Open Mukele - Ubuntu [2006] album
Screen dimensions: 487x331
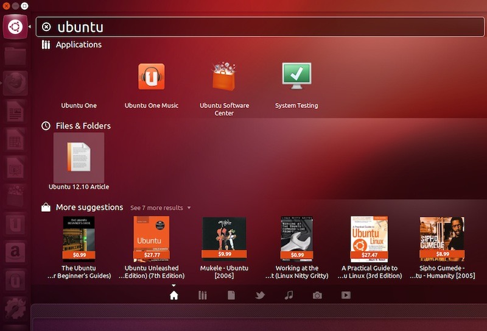pos(224,238)
